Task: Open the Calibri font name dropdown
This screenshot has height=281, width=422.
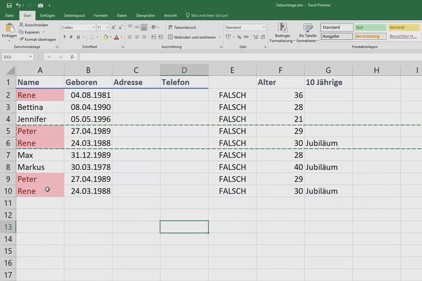Action: [94, 27]
